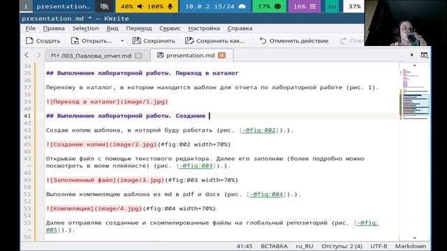Click workspace 1 in top bar

coord(26,6)
